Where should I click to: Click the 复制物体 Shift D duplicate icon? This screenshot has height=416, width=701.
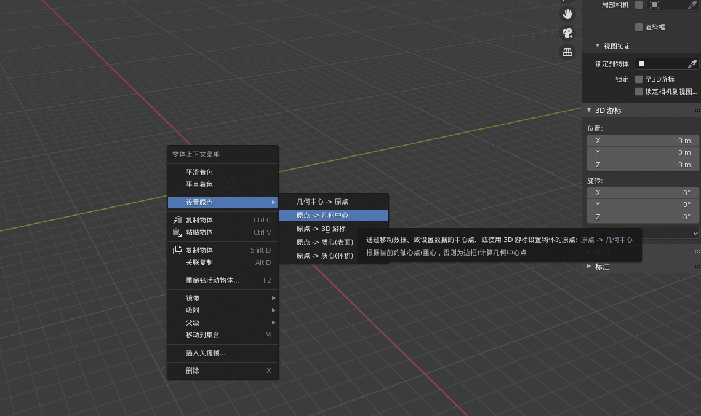coord(177,250)
